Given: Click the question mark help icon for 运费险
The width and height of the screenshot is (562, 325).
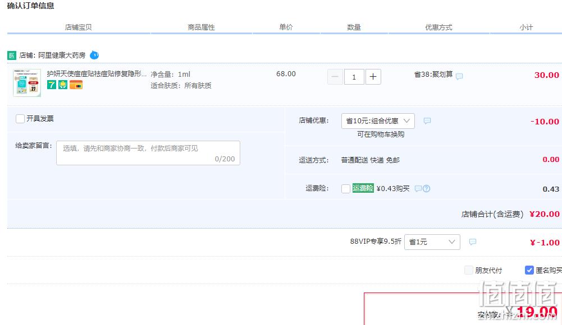Looking at the screenshot, I should coord(426,188).
